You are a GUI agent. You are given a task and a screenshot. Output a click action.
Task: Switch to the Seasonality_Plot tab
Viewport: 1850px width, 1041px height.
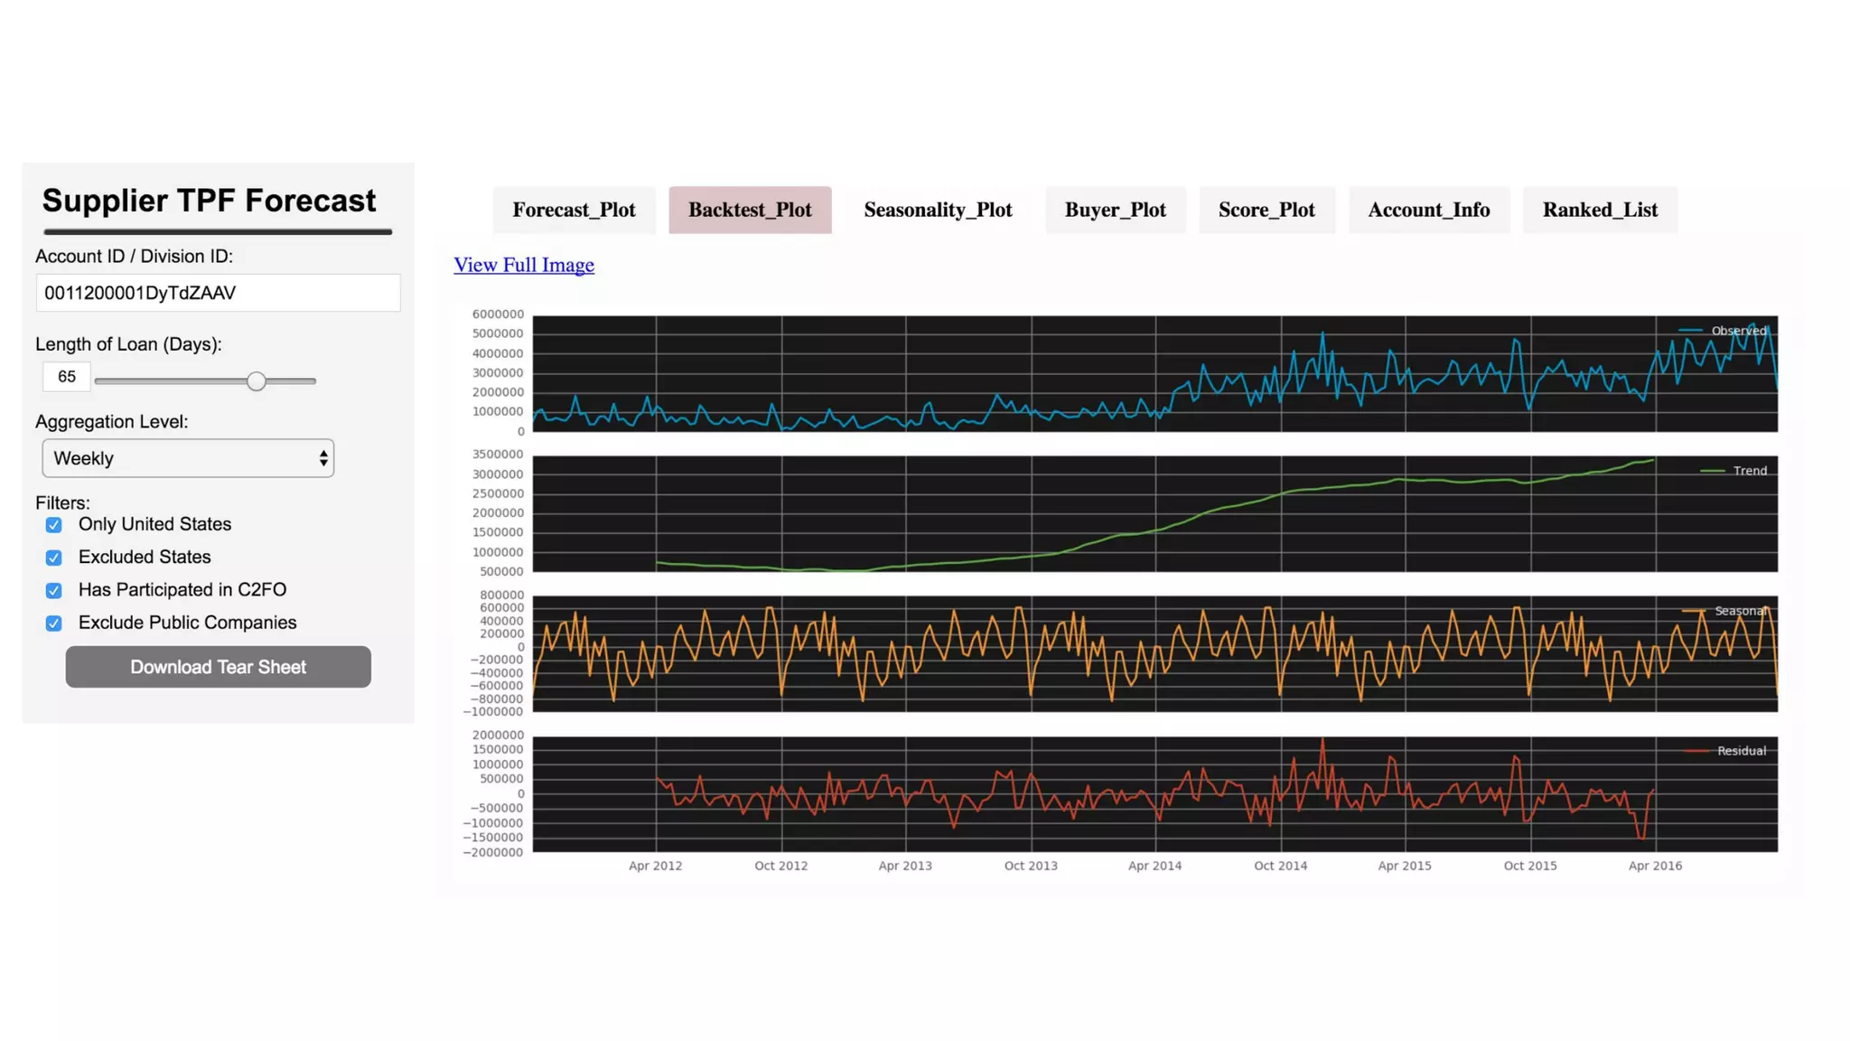click(938, 210)
